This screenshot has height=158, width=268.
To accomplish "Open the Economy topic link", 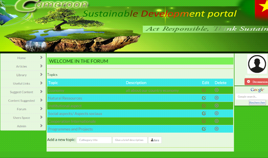I will [56, 90].
